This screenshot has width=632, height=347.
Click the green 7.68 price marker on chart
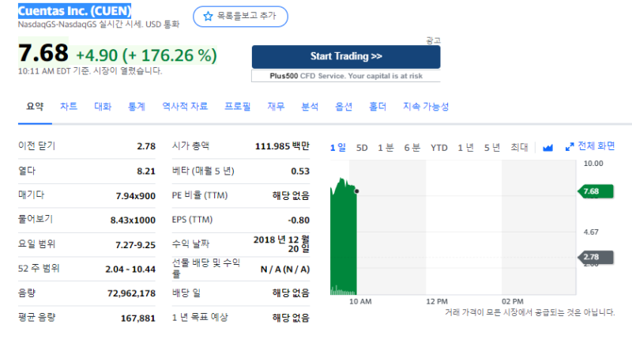pyautogui.click(x=596, y=191)
